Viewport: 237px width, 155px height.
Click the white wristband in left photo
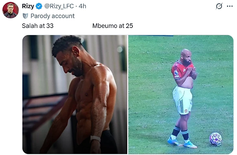pyautogui.click(x=95, y=138)
